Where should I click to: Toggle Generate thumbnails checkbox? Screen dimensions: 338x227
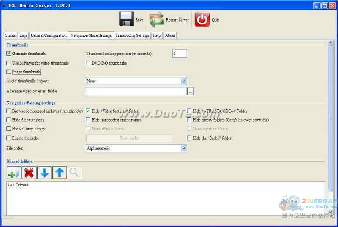point(8,54)
